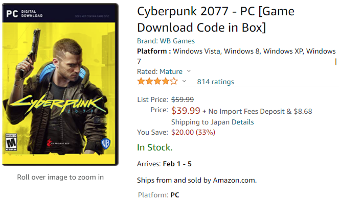
Task: Click the Cyberpunk 2077 box art image
Action: tap(60, 84)
